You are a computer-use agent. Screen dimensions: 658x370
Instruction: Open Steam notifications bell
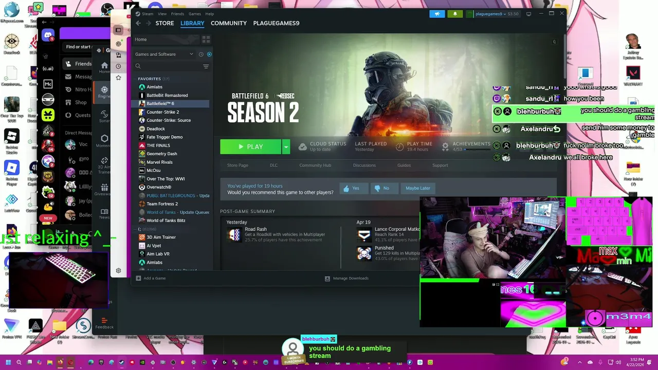tap(455, 14)
